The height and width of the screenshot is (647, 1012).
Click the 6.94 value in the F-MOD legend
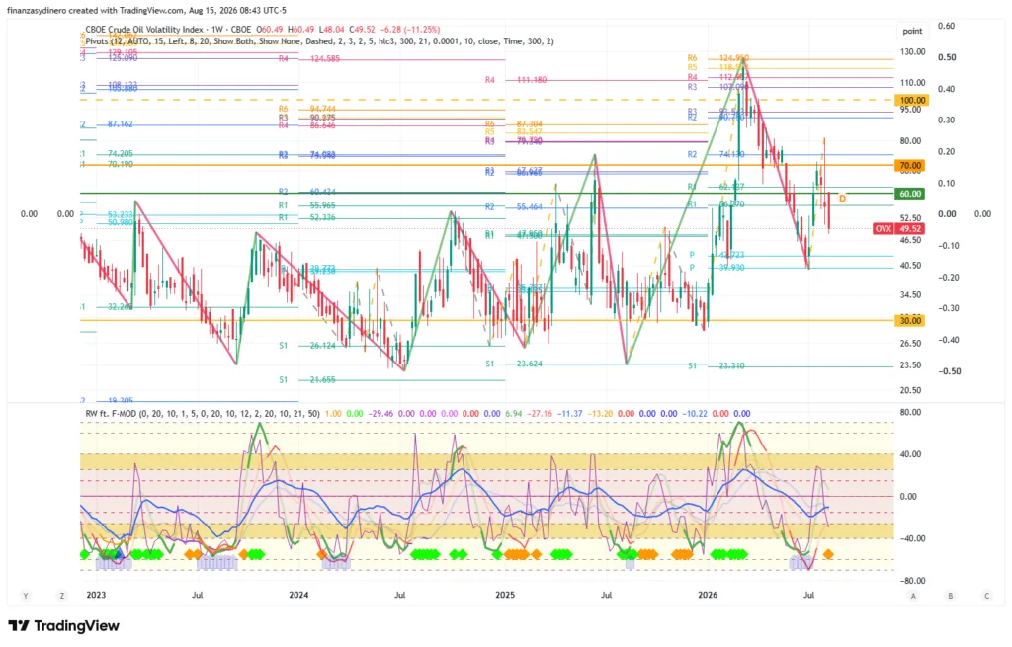click(514, 414)
